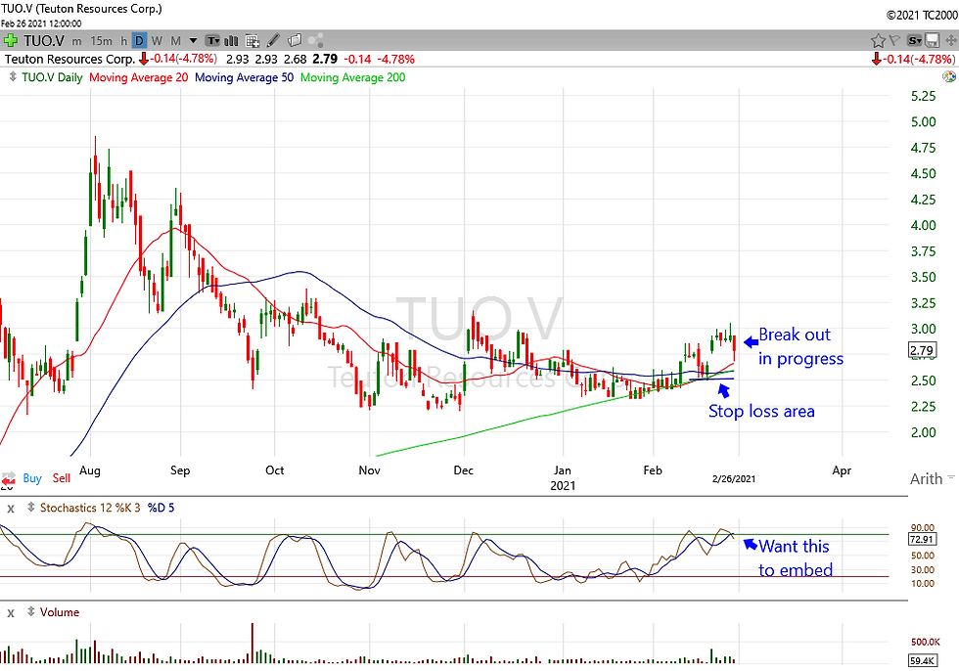Screen dimensions: 959x671
Task: Click the Teuton Resources Corp. company name
Action: [x=69, y=60]
